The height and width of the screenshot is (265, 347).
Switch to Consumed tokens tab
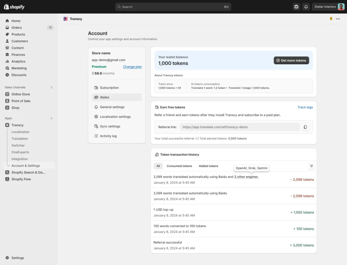pyautogui.click(x=179, y=166)
